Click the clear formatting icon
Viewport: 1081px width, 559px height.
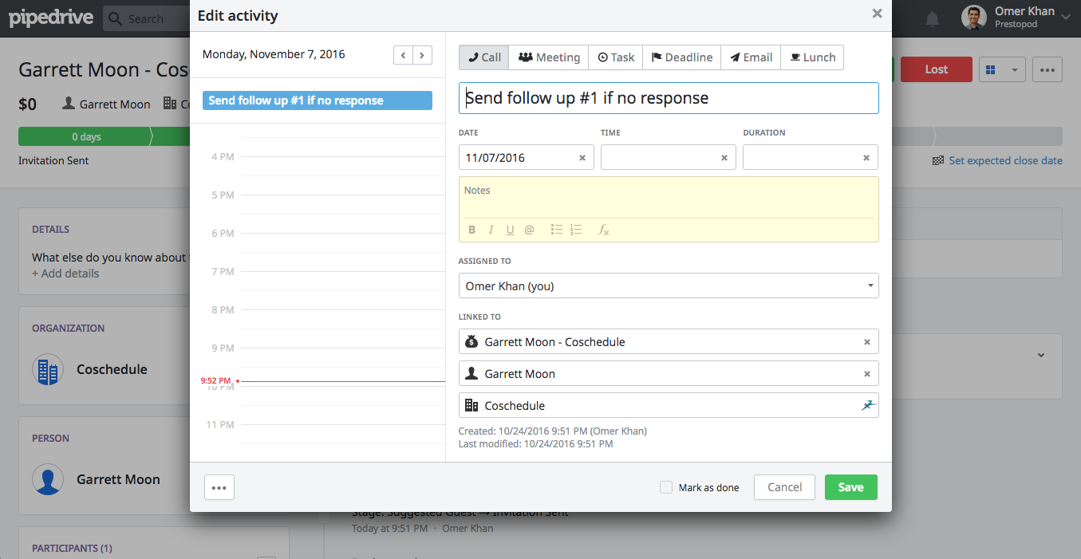pyautogui.click(x=604, y=230)
